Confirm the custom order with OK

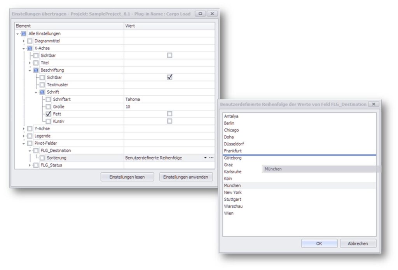[x=319, y=244]
